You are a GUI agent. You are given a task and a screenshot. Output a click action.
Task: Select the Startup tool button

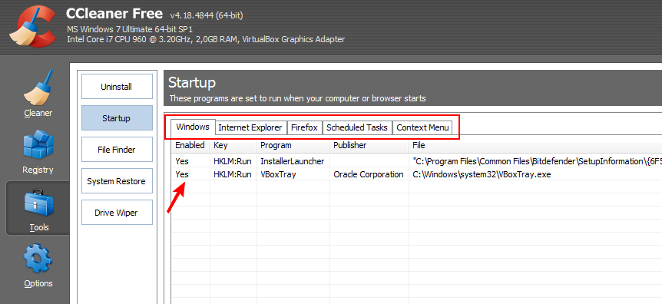point(117,118)
